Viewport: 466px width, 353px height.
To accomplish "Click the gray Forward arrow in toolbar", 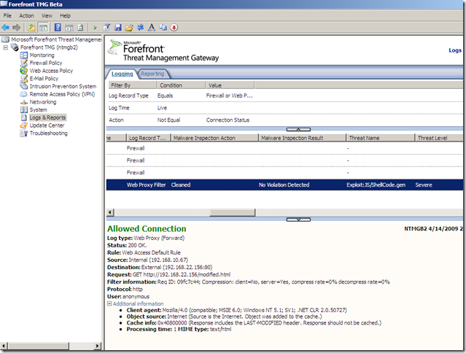I will pyautogui.click(x=16, y=28).
